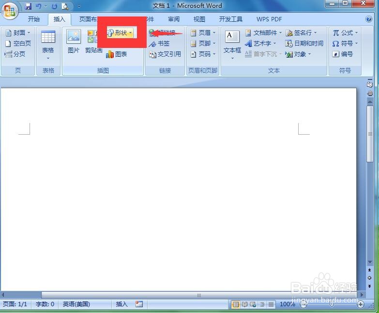Image resolution: width=379 pixels, height=313 pixels.
Task: Click the horizontal scrollbar thumb
Action: [x=199, y=295]
